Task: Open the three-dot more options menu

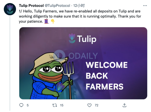Action: 145,6
